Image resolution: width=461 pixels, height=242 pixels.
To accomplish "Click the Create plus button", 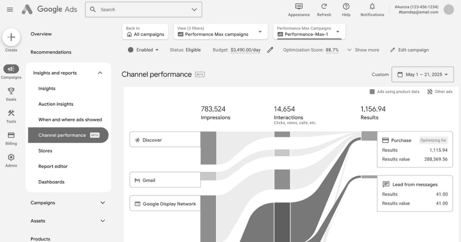I will pos(11,37).
